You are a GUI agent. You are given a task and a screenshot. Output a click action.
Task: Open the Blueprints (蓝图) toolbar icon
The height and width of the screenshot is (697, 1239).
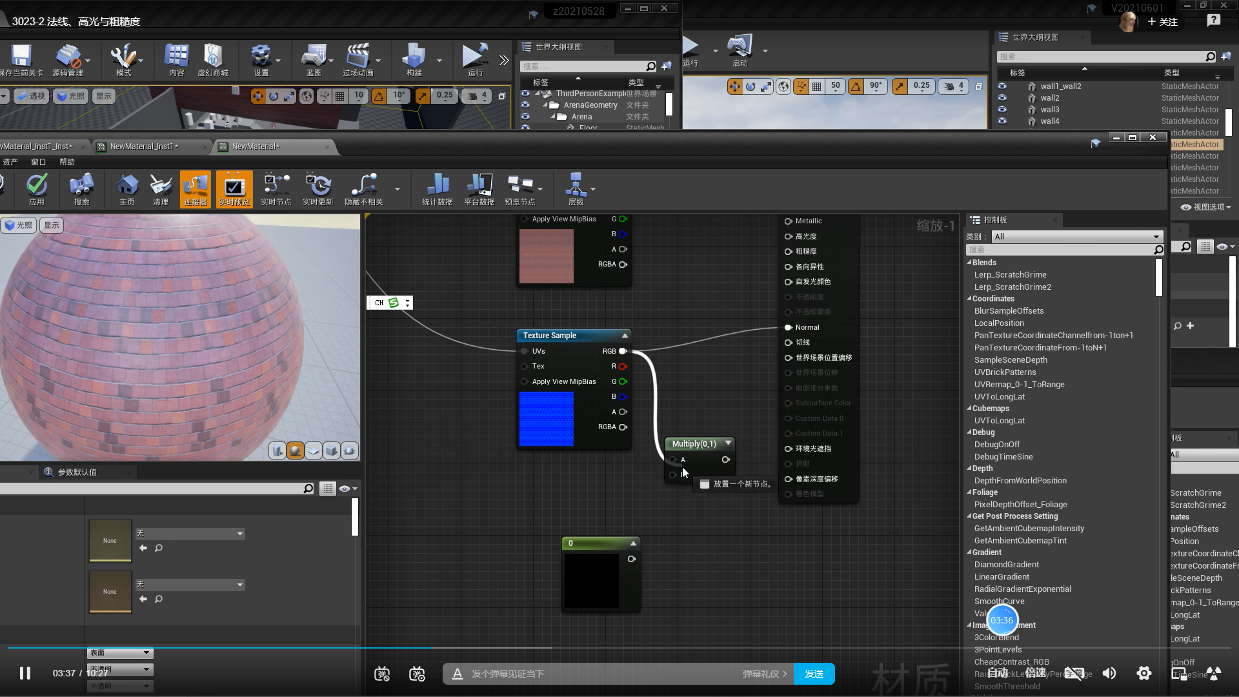pos(314,60)
